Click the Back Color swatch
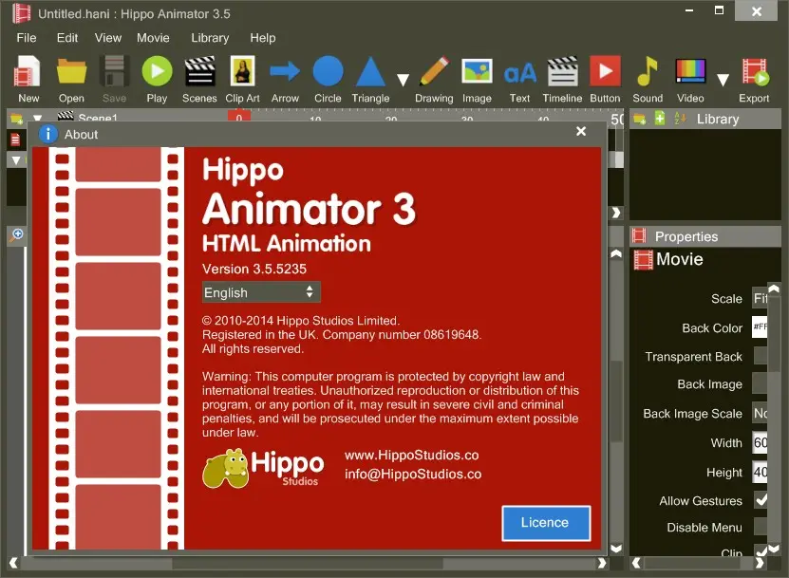 pyautogui.click(x=760, y=327)
